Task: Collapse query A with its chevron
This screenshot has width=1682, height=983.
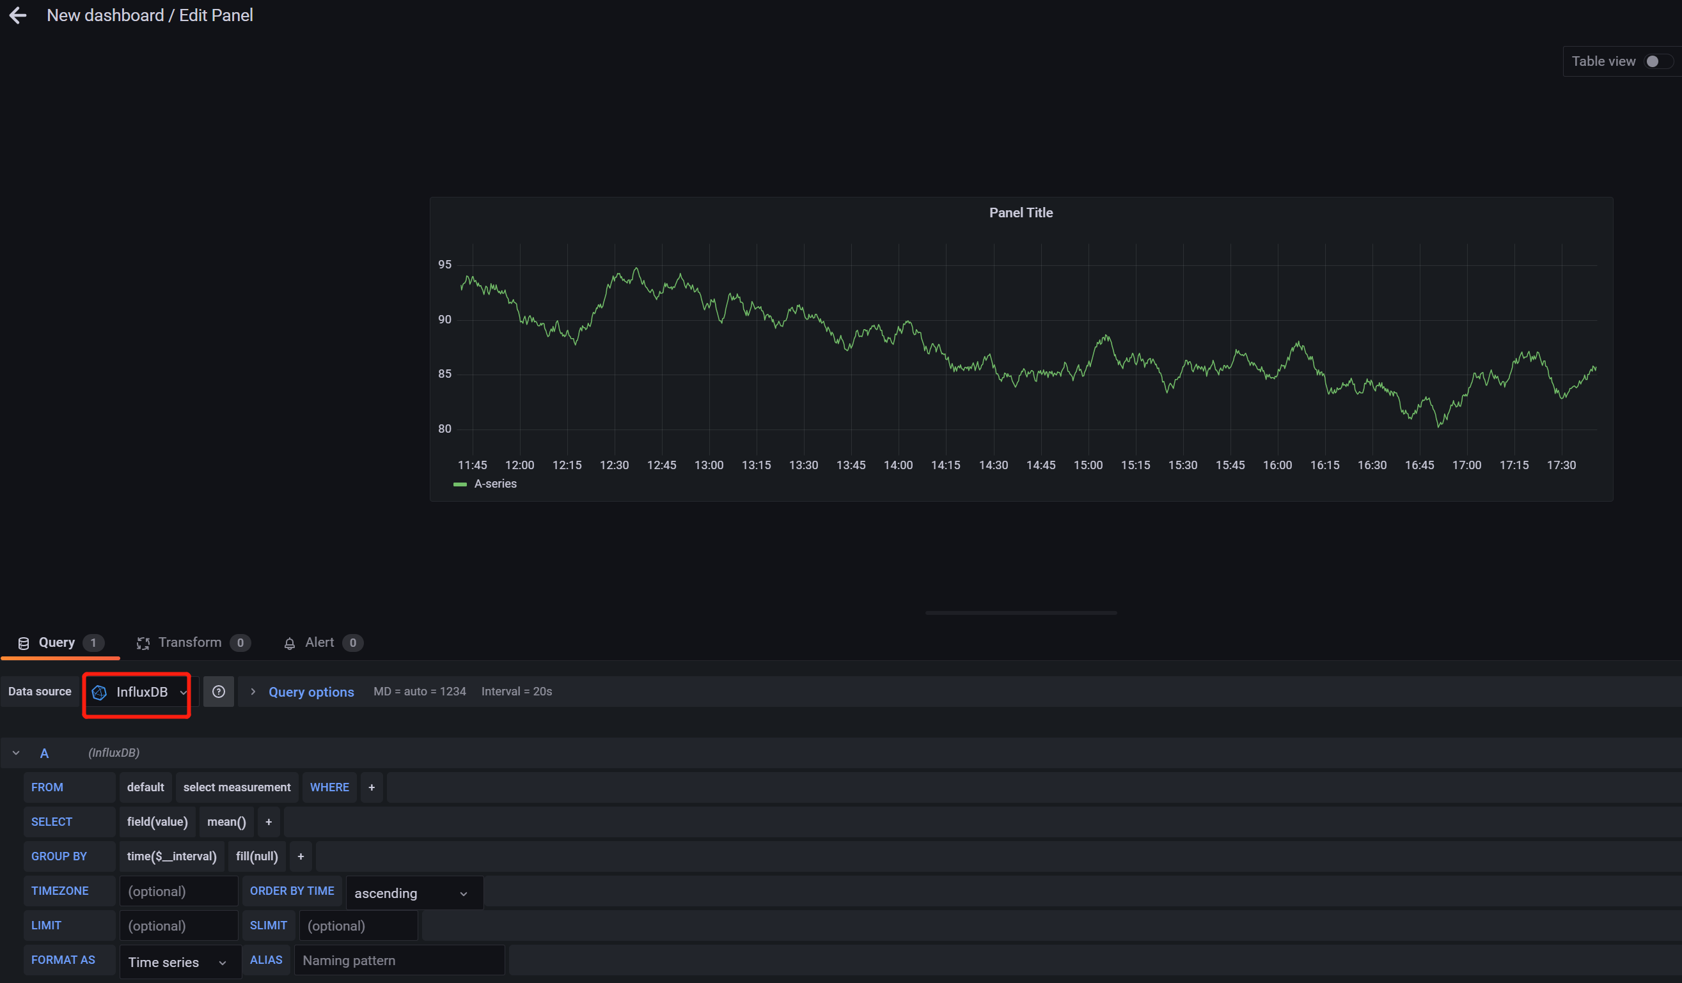Action: (x=16, y=753)
